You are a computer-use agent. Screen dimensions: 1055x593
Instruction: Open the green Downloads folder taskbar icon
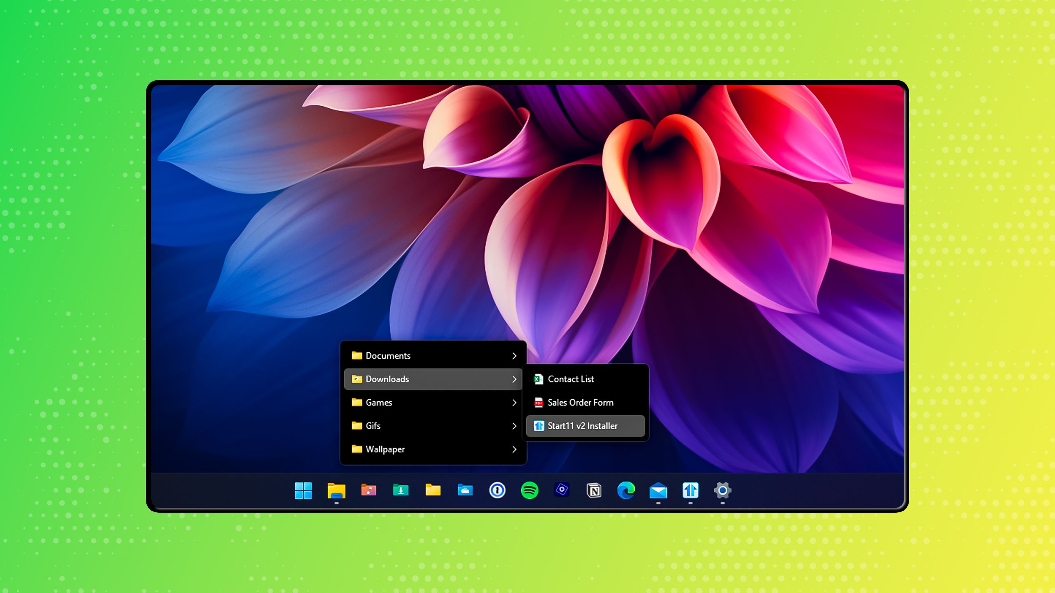tap(401, 490)
